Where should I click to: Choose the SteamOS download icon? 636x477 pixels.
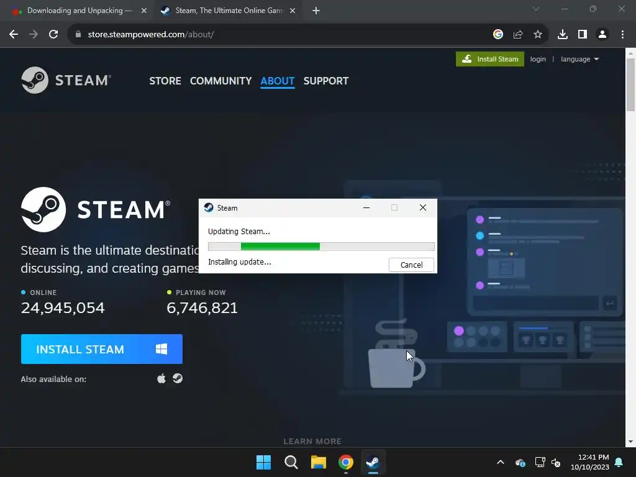(178, 378)
